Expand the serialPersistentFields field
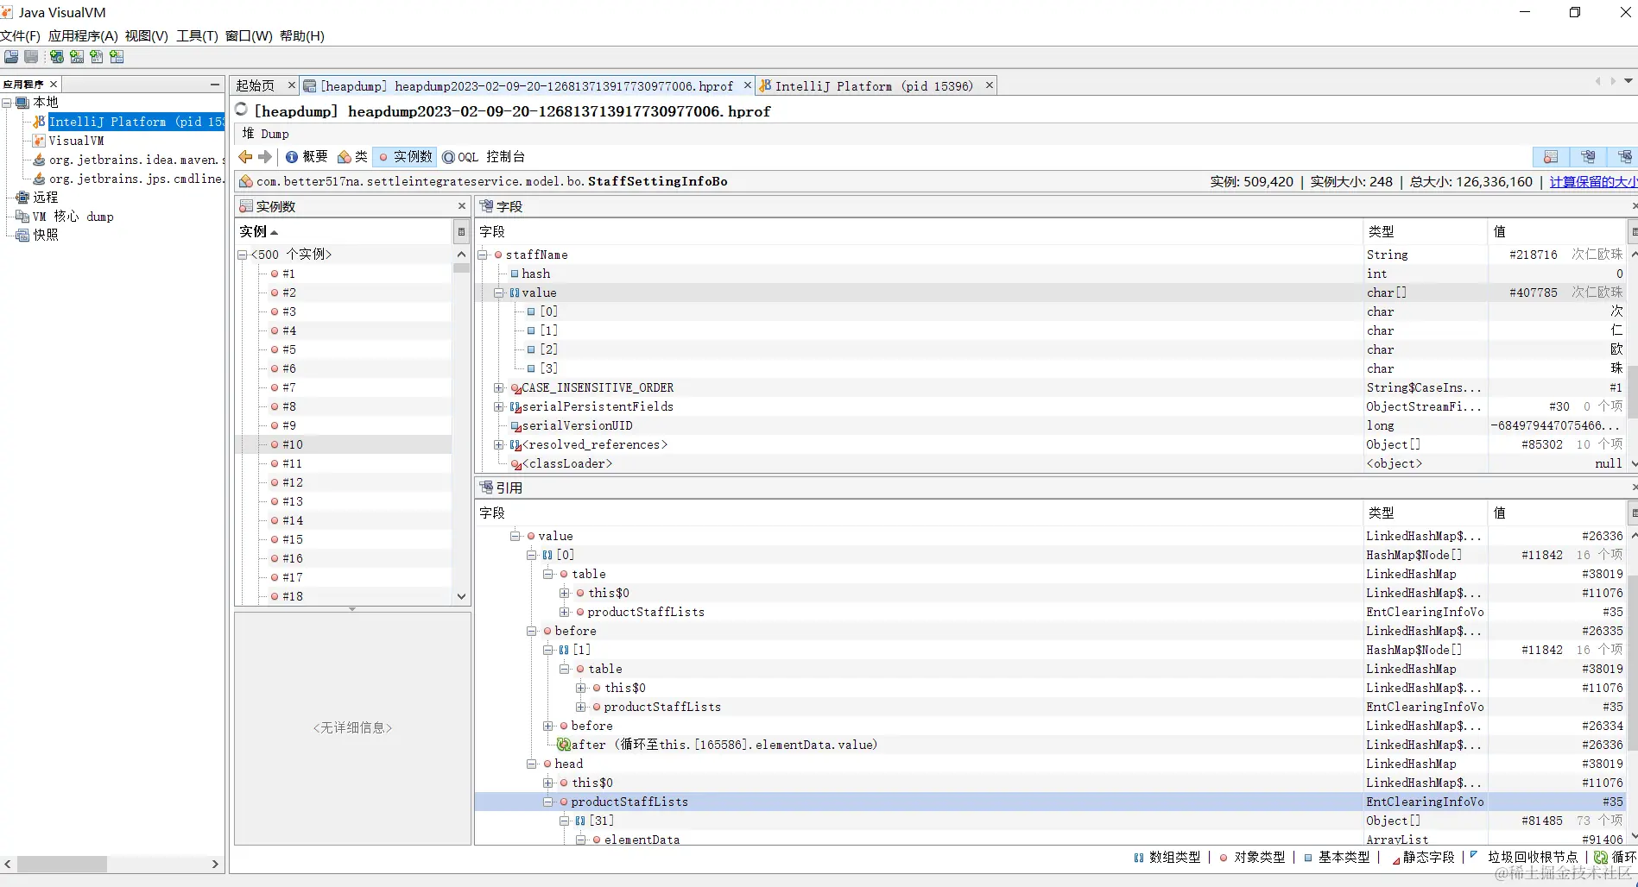Screen dimensions: 1638x887 coord(498,406)
